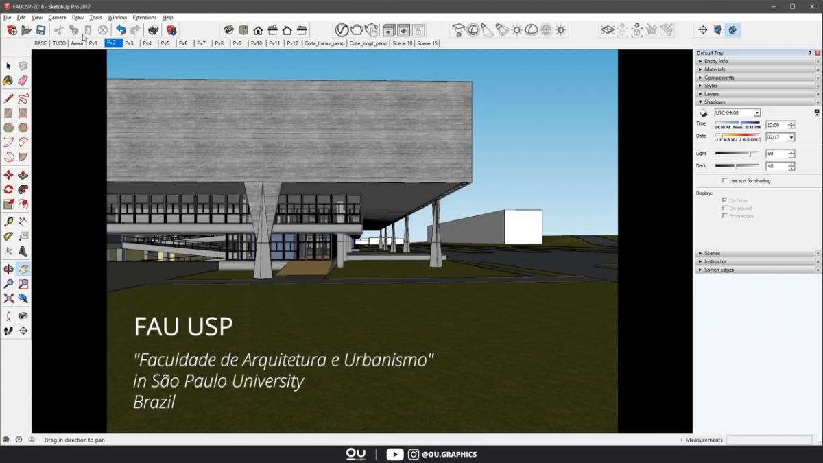
Task: Open the Scene 19 tab
Action: [427, 43]
